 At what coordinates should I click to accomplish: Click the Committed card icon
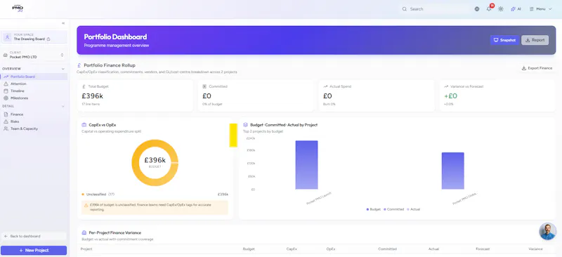[204, 86]
